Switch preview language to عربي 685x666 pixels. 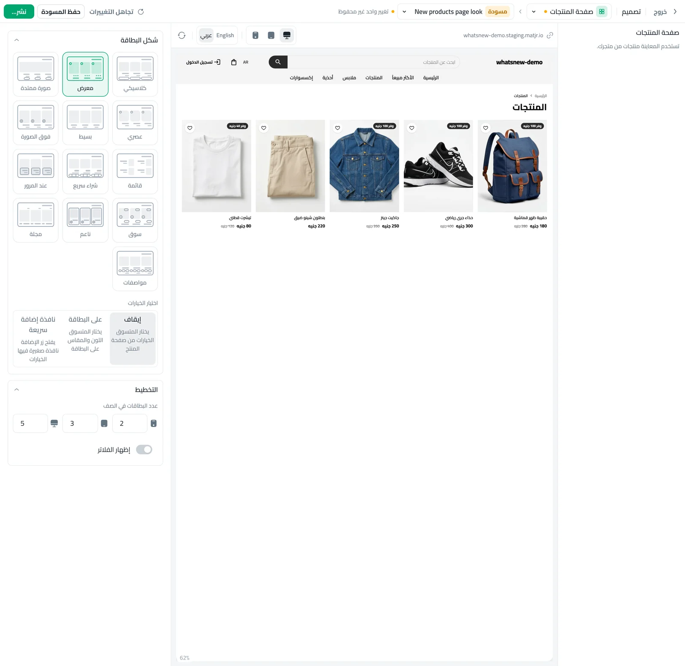[206, 35]
